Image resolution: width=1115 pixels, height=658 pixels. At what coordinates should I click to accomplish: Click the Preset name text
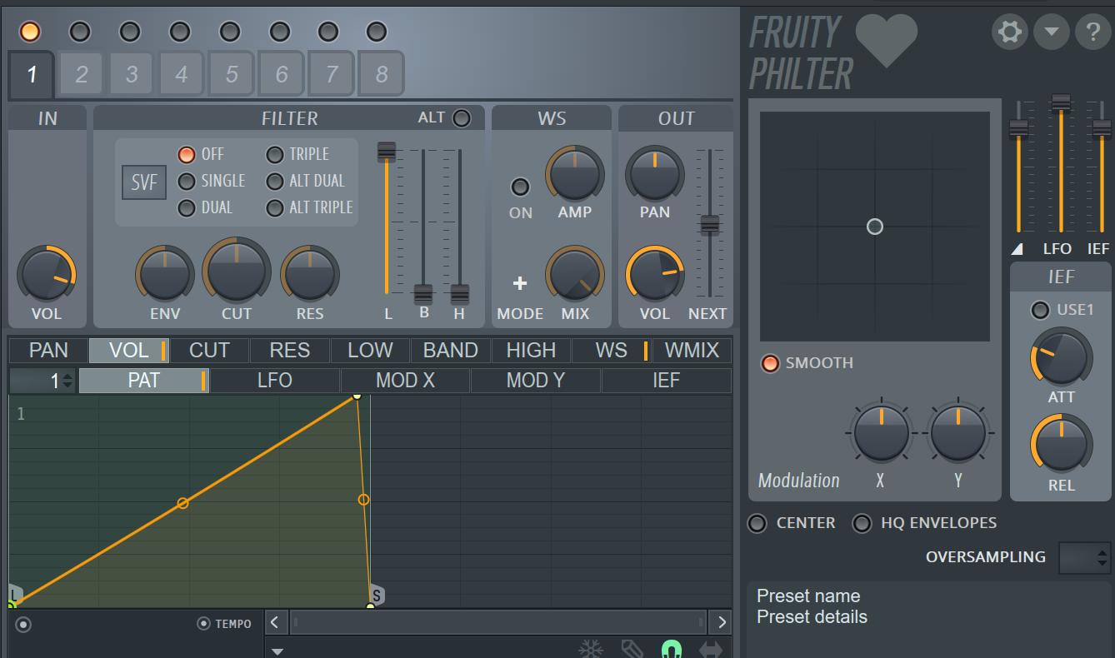[808, 596]
